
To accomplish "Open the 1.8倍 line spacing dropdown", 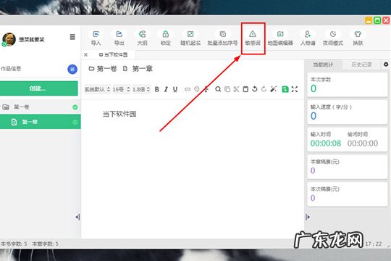I will [141, 89].
